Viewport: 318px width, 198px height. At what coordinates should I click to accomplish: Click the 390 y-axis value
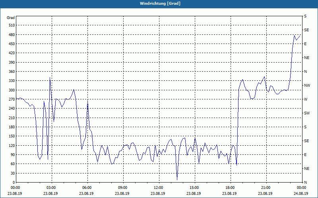point(12,62)
